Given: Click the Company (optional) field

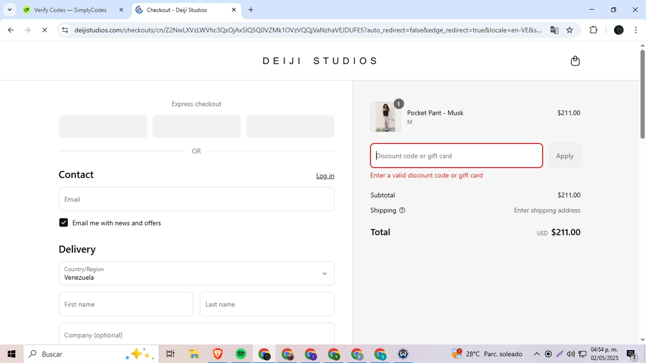Looking at the screenshot, I should (x=196, y=335).
